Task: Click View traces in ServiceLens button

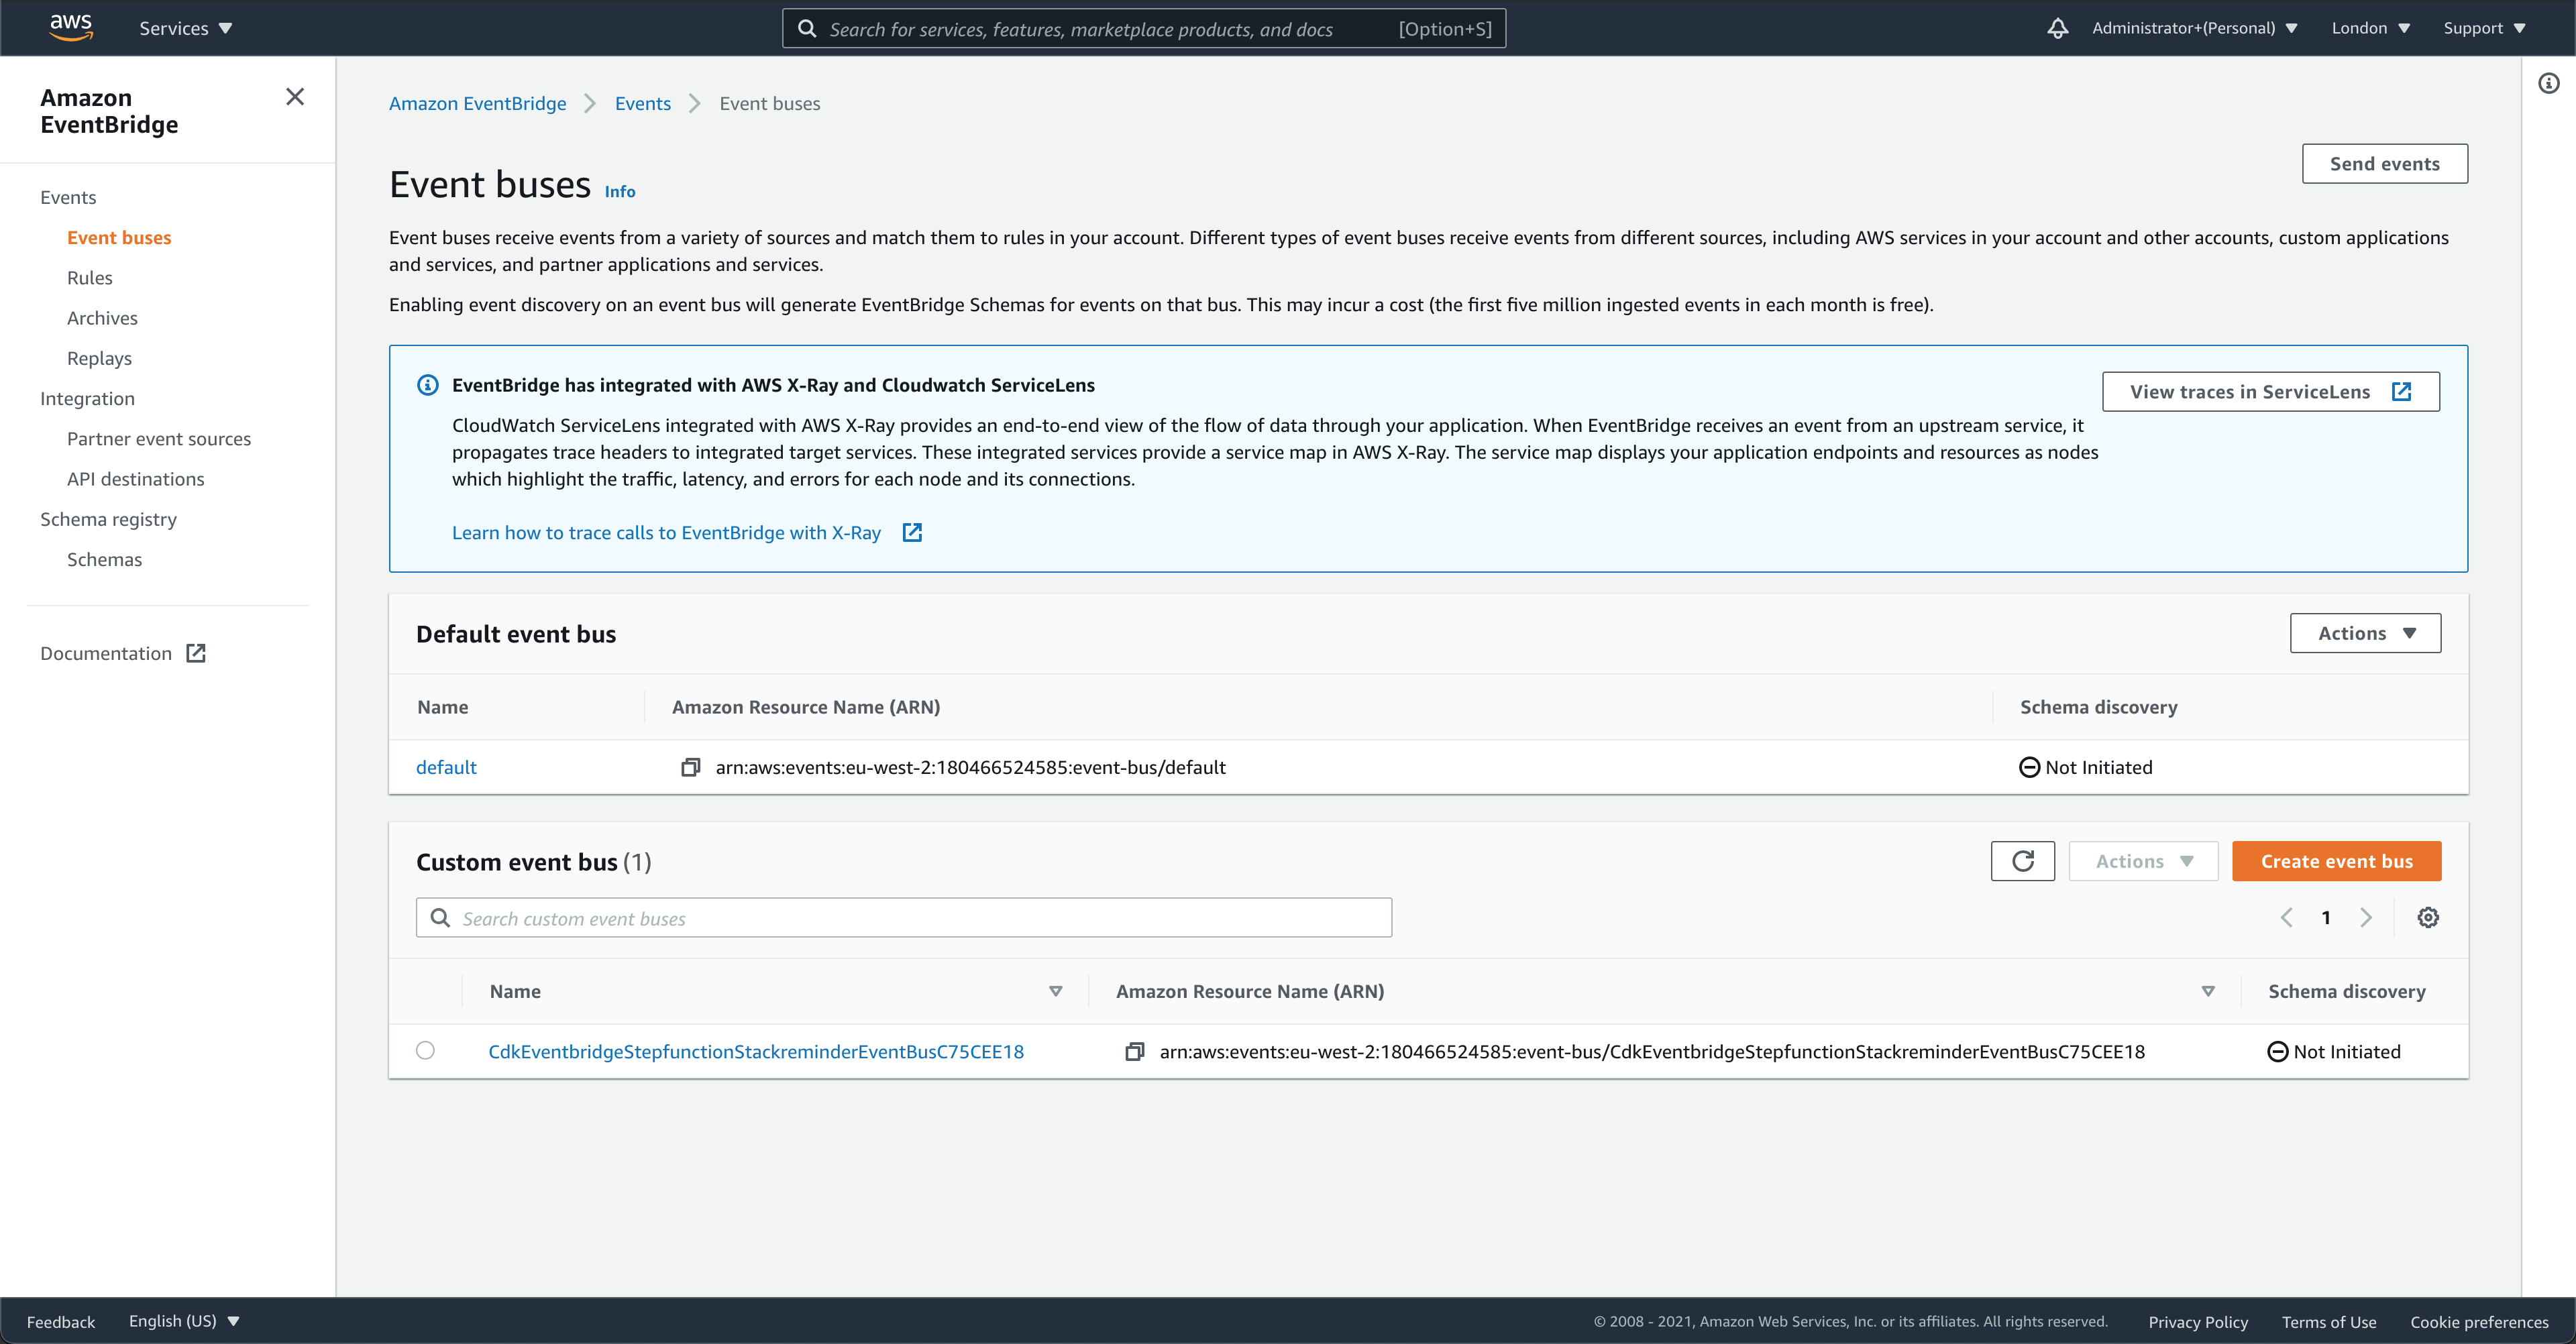Action: click(2270, 392)
